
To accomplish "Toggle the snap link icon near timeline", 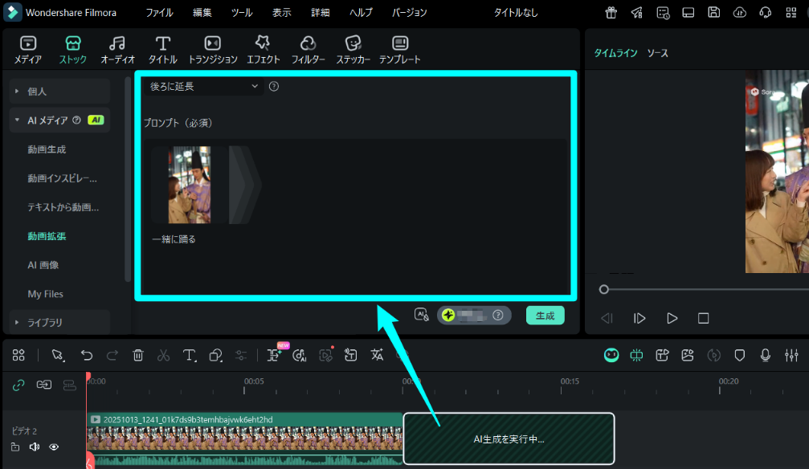I will click(18, 385).
